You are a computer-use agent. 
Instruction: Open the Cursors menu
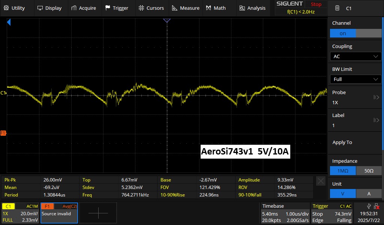point(152,8)
